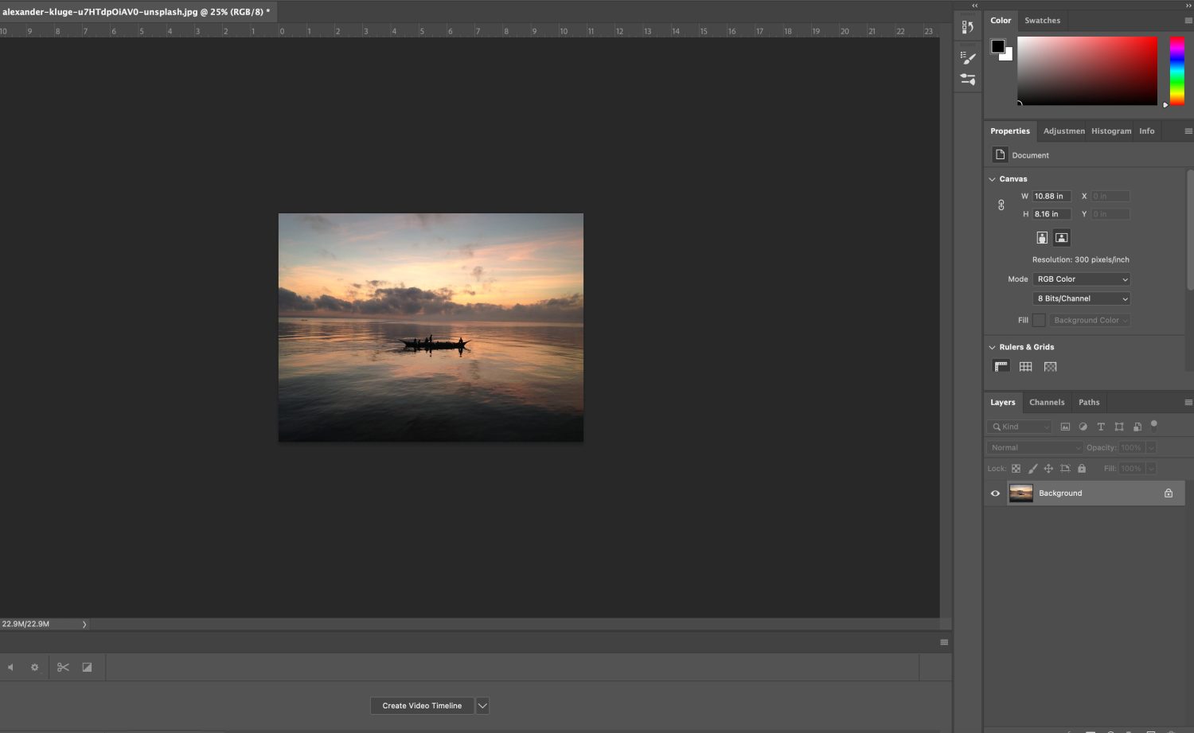Mute audio in the timeline panel

[10, 667]
